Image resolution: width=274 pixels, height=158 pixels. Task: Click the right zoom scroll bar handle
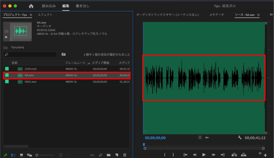pyautogui.click(x=263, y=149)
